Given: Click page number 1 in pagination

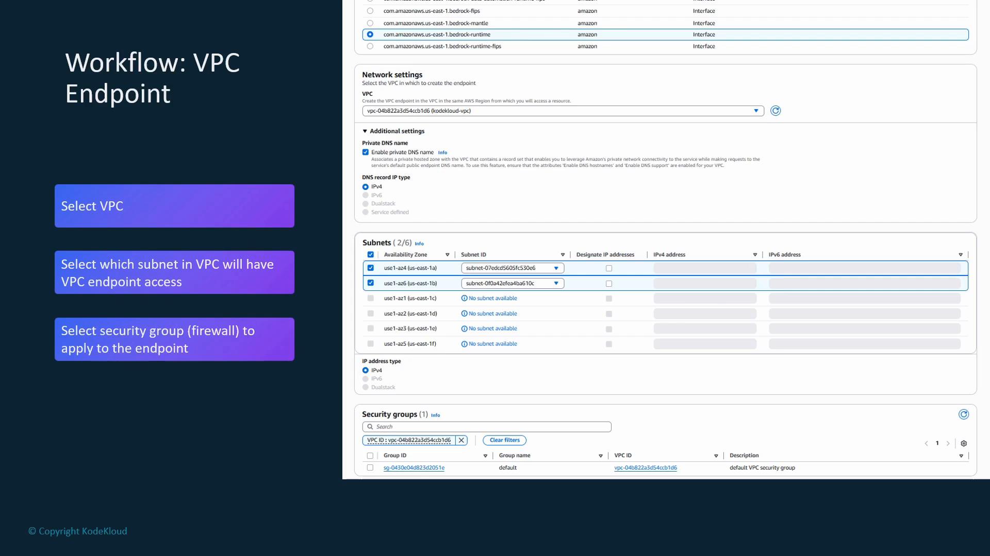Looking at the screenshot, I should (937, 443).
